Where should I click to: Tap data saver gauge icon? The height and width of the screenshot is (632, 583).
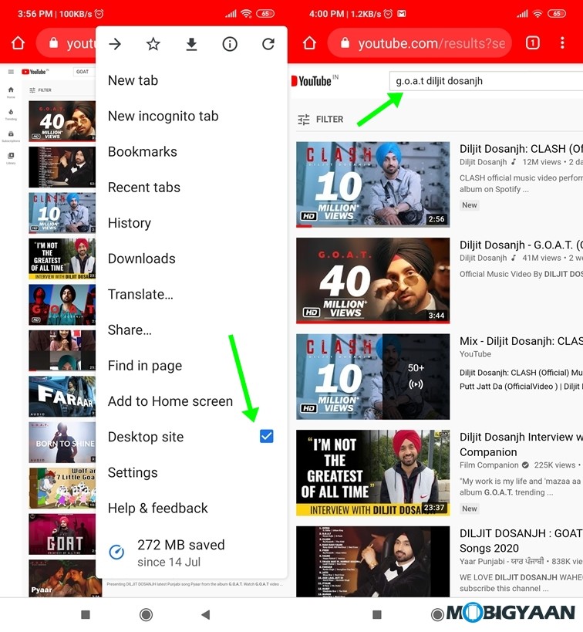[x=117, y=553]
